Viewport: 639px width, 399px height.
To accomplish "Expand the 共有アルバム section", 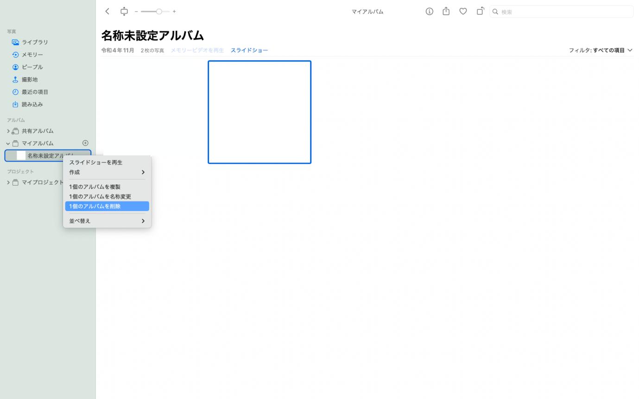I will (x=7, y=131).
